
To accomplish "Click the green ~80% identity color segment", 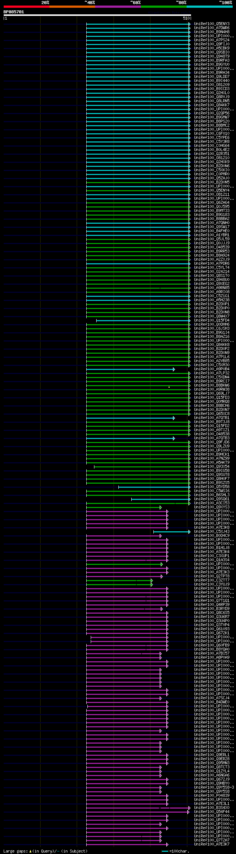I will click(x=163, y=7).
